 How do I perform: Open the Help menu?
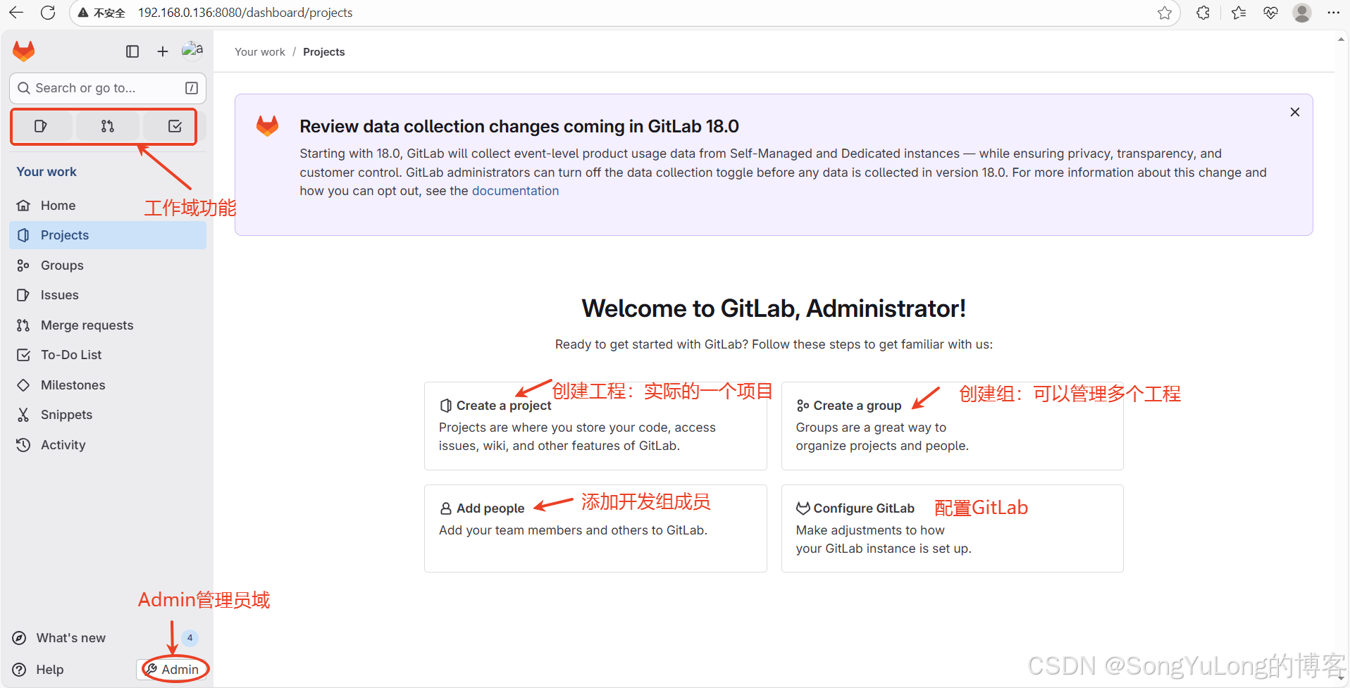pyautogui.click(x=39, y=670)
